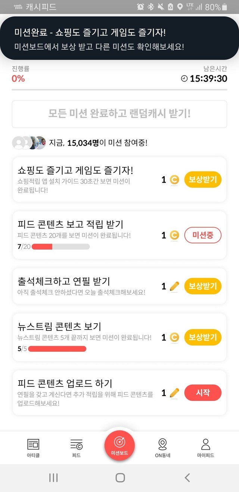The width and height of the screenshot is (239, 492).
Task: Claim reward for 쇼핑도 즐기고 게임도 즐기자
Action: [x=203, y=180]
